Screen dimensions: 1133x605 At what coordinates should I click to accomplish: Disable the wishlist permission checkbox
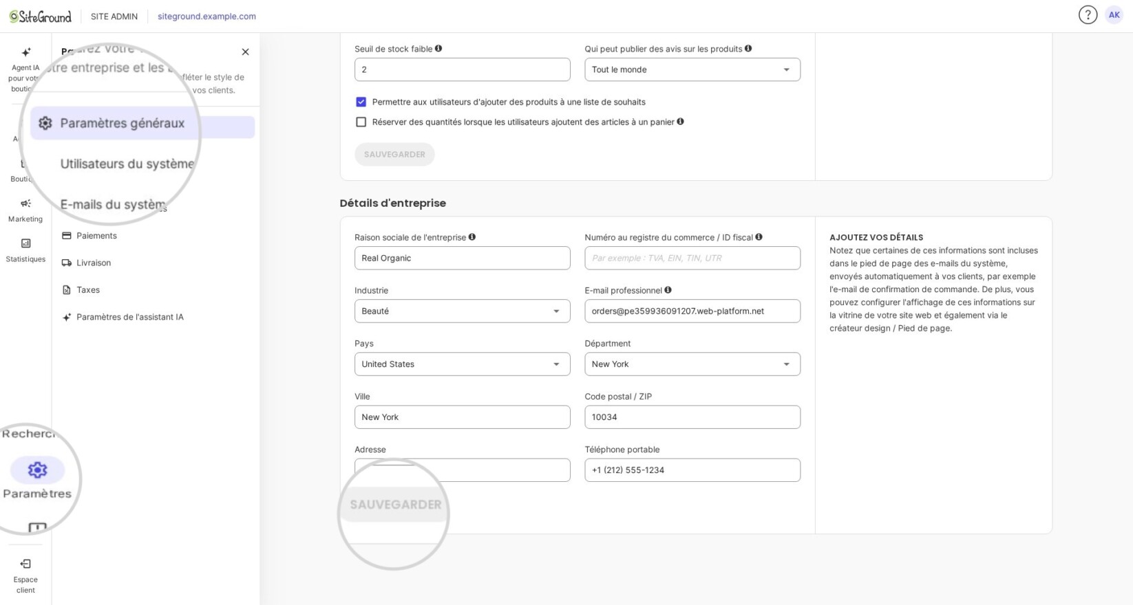point(361,102)
